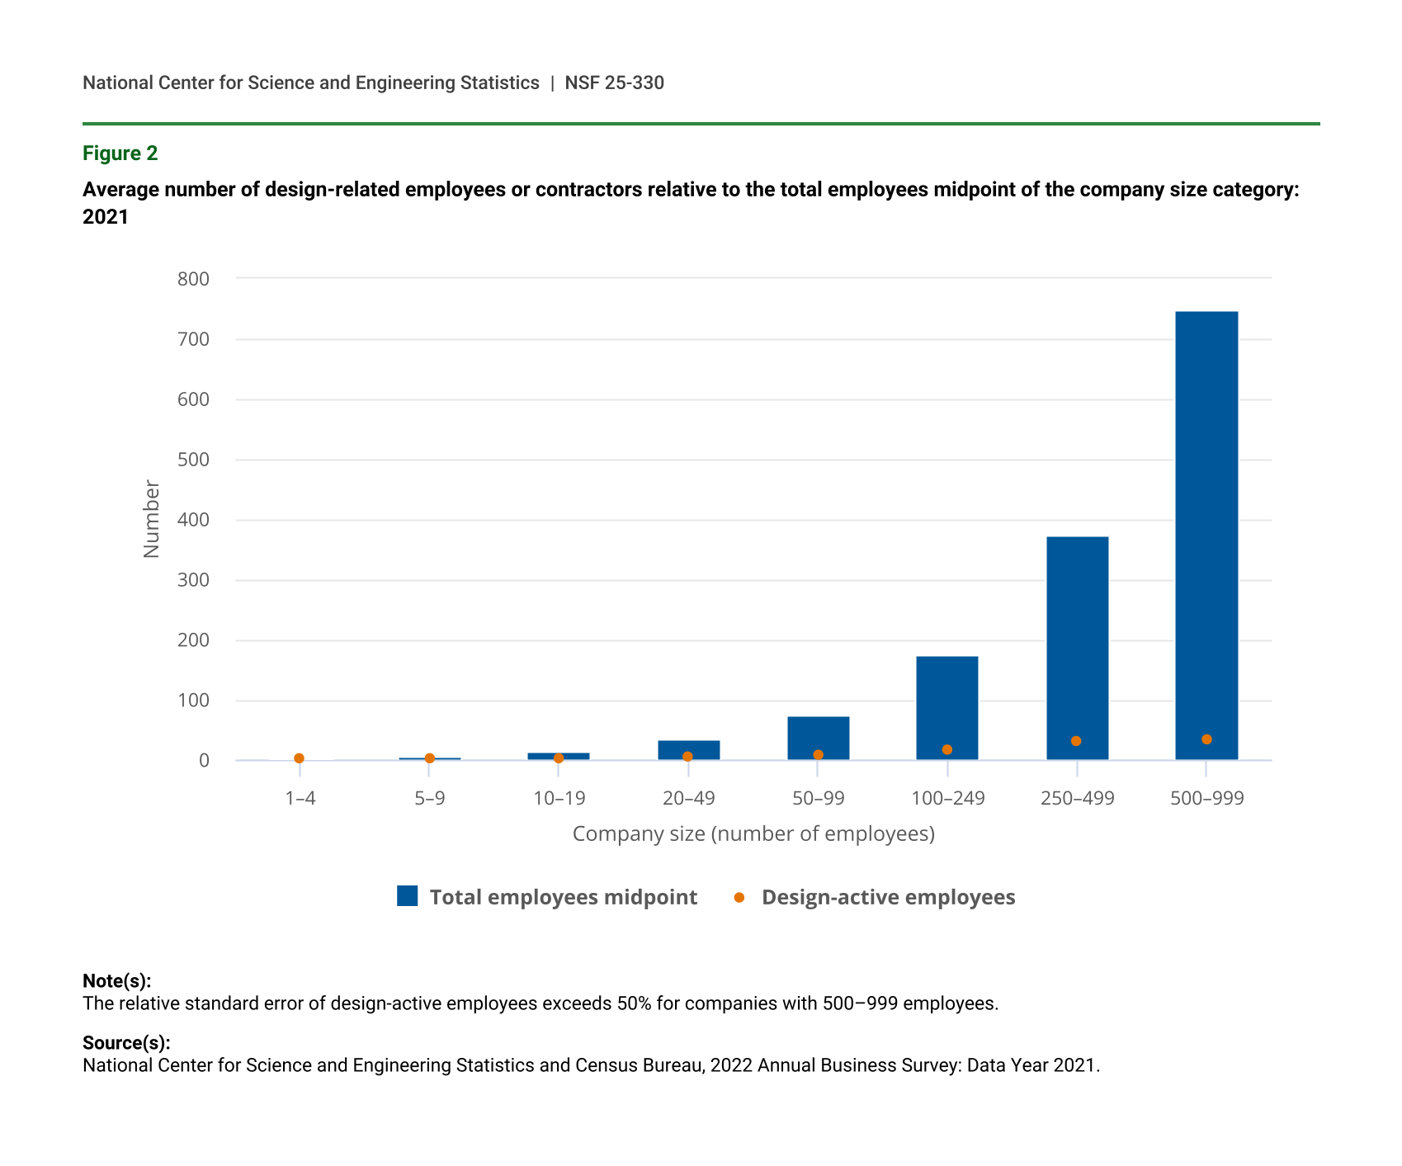Click the Figure 2 heading
This screenshot has height=1166, width=1402.
pos(120,153)
